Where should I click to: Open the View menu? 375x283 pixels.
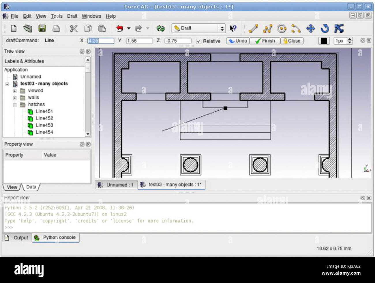pyautogui.click(x=41, y=16)
